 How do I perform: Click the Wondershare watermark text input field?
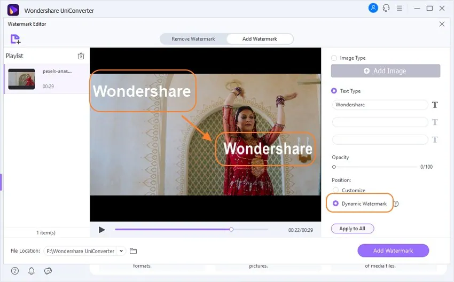pos(380,105)
